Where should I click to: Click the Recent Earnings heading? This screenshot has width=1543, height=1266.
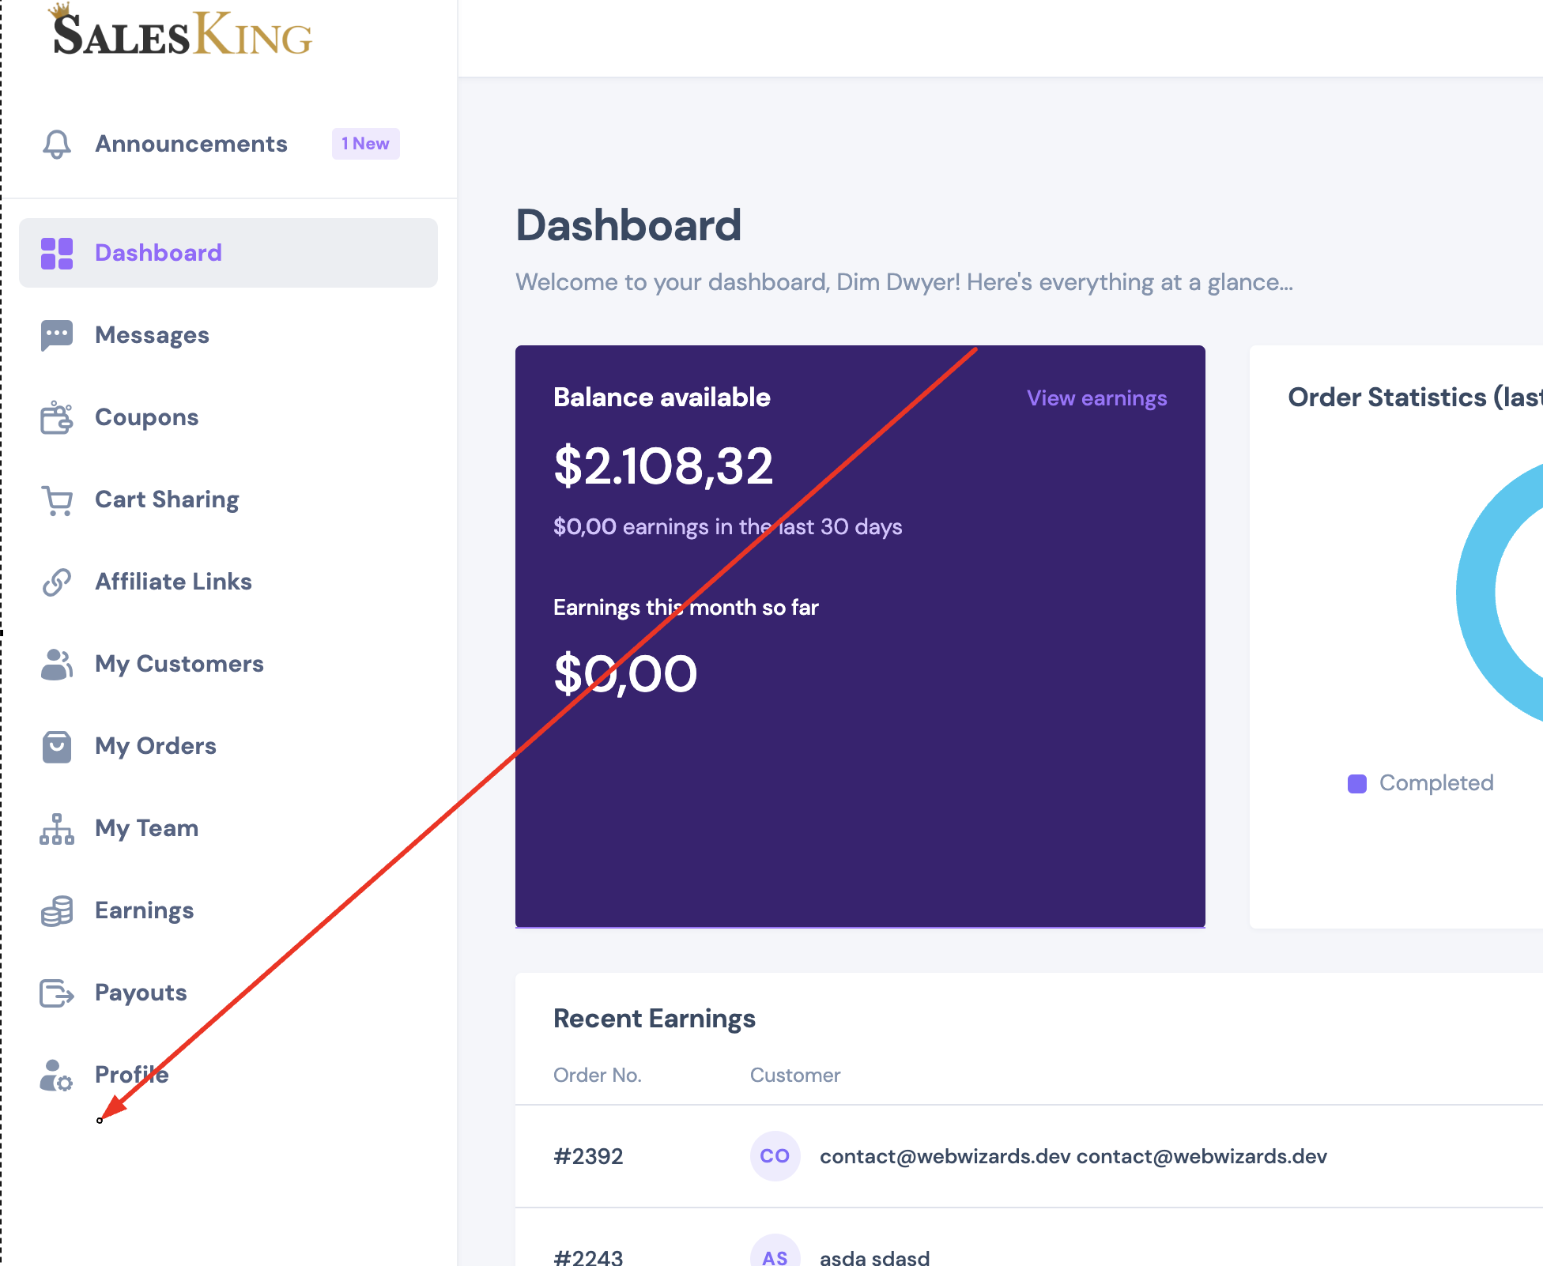point(655,1019)
